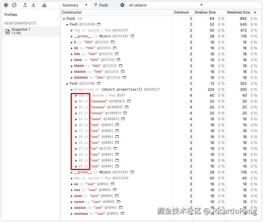Click reveal icon on bbbb :: "bbb" row
Screen dimensions: 263x222
click(118, 60)
